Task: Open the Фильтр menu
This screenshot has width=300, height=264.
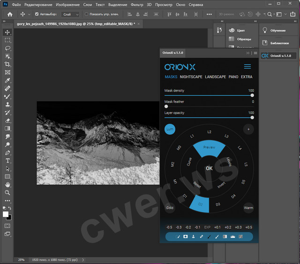Action: coord(137,4)
